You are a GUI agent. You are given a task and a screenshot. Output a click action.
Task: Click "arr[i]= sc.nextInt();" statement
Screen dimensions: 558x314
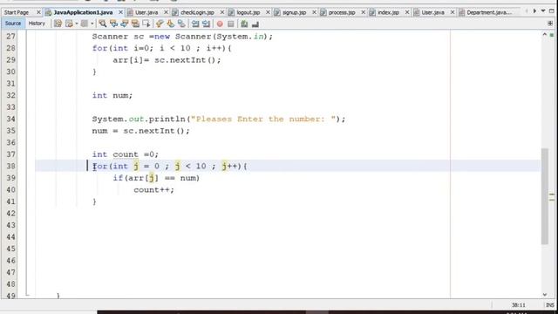pos(167,60)
